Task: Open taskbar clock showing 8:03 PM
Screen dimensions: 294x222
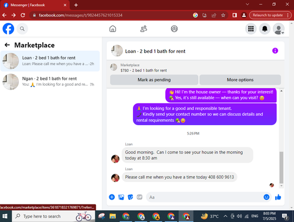Action: click(x=269, y=216)
